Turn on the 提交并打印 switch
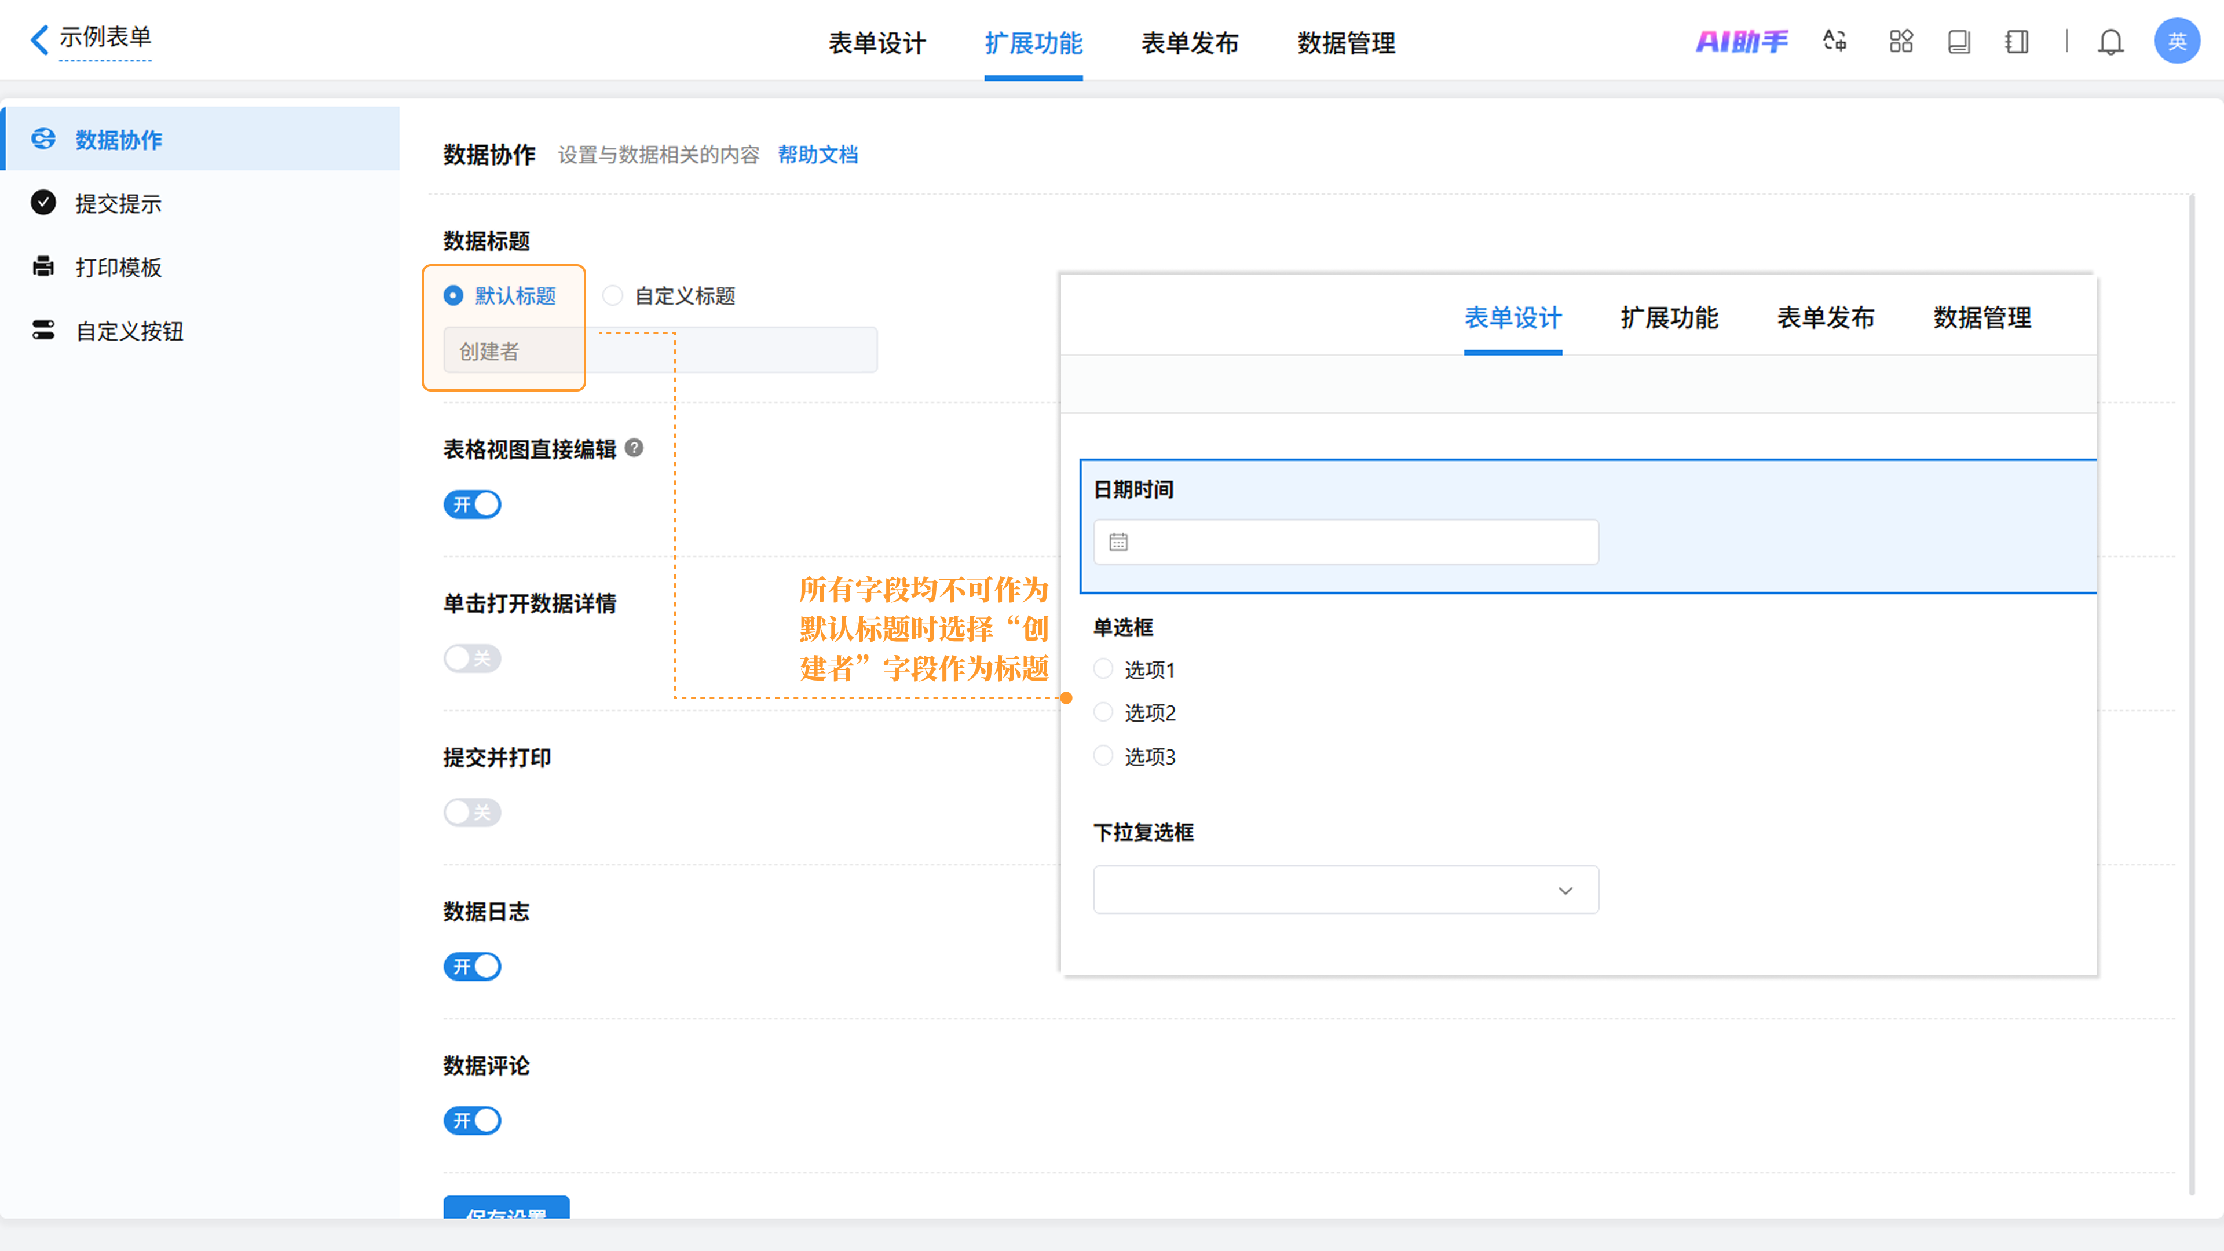 (472, 813)
